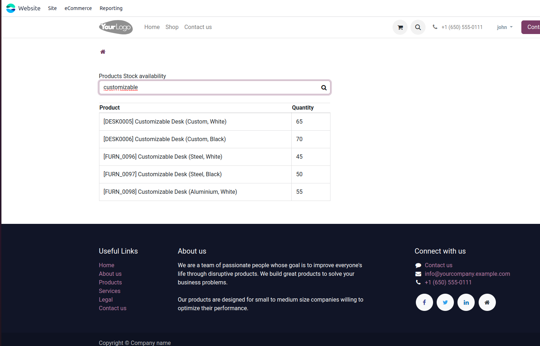Image resolution: width=540 pixels, height=346 pixels.
Task: Open the LinkedIn social icon
Action: point(466,302)
